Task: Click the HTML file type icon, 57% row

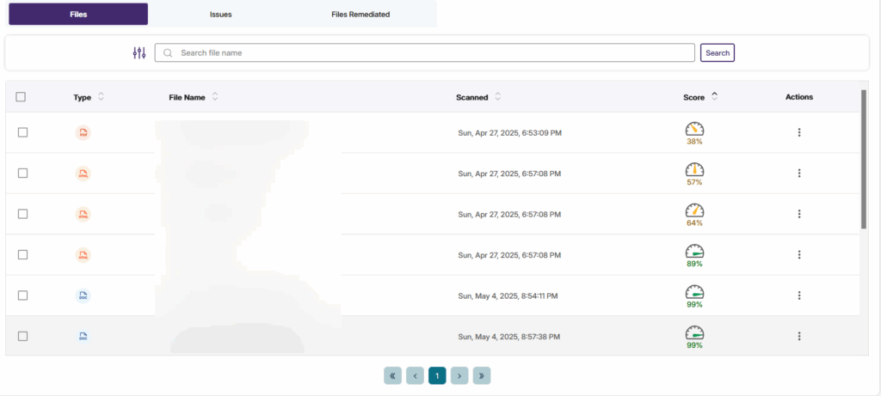Action: pyautogui.click(x=83, y=174)
